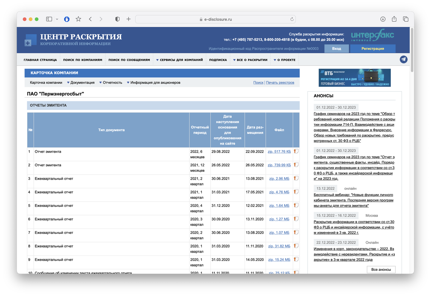
Task: Click the tab overview icon in Safari
Action: (405, 19)
